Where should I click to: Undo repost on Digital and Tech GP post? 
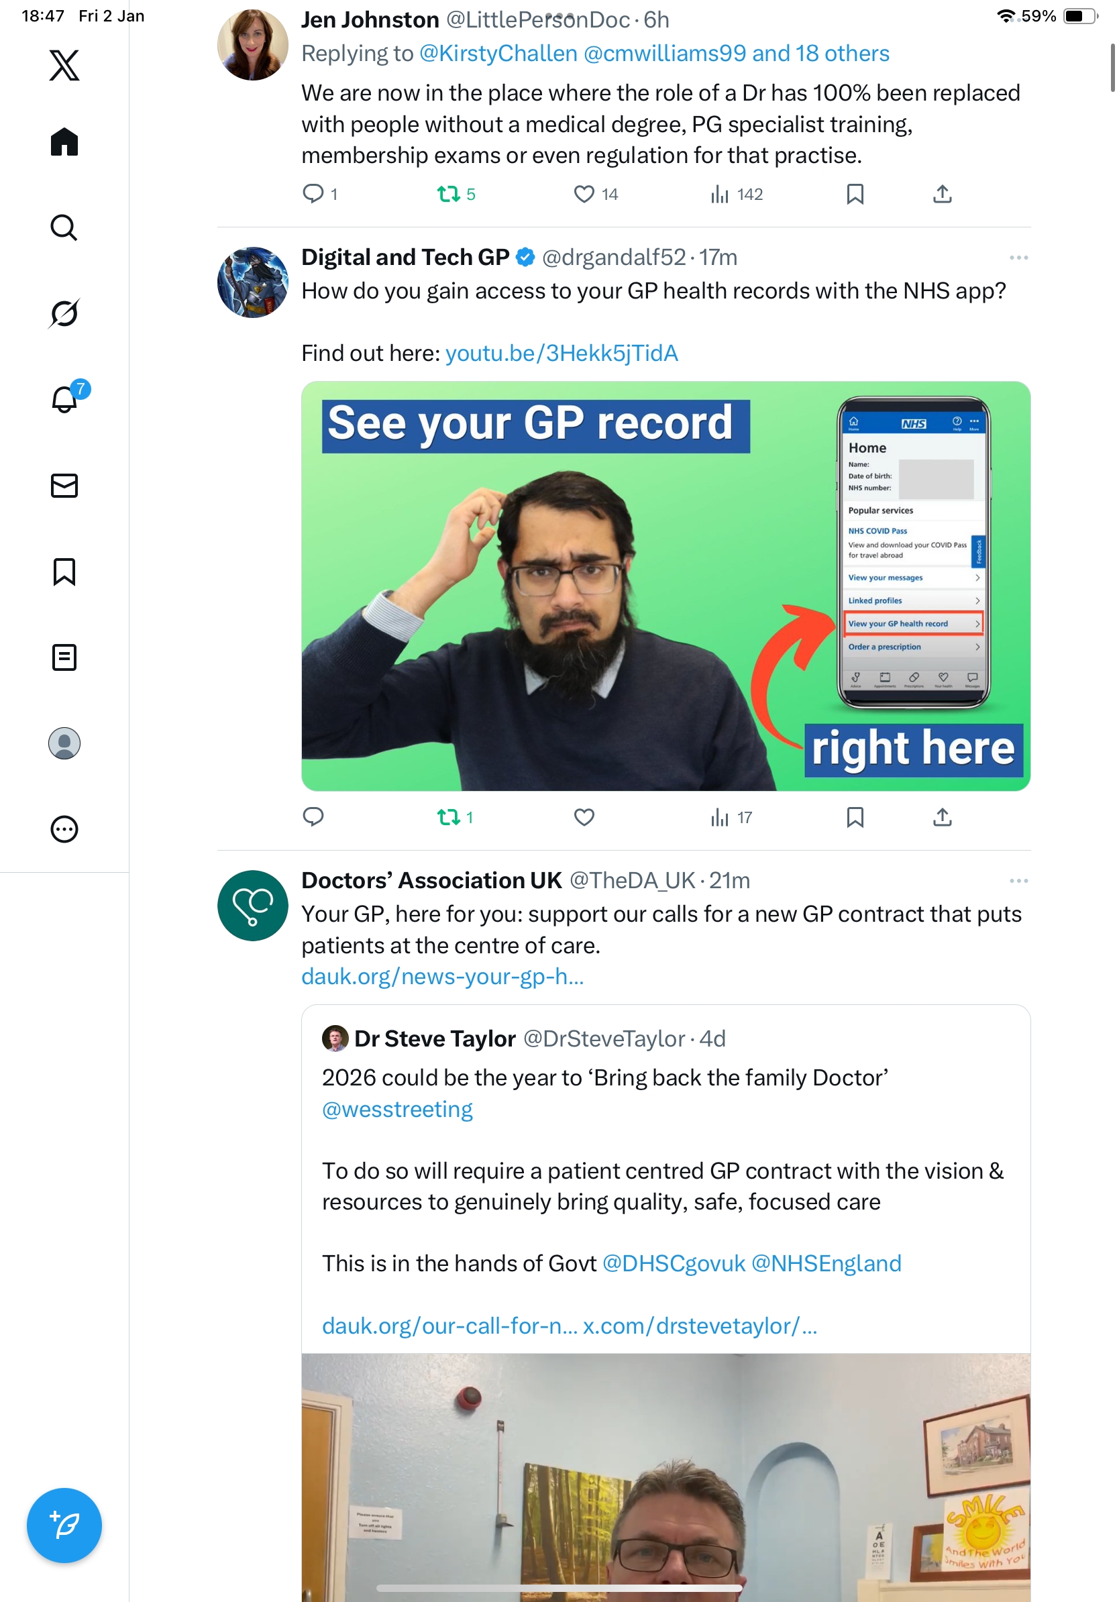[455, 817]
